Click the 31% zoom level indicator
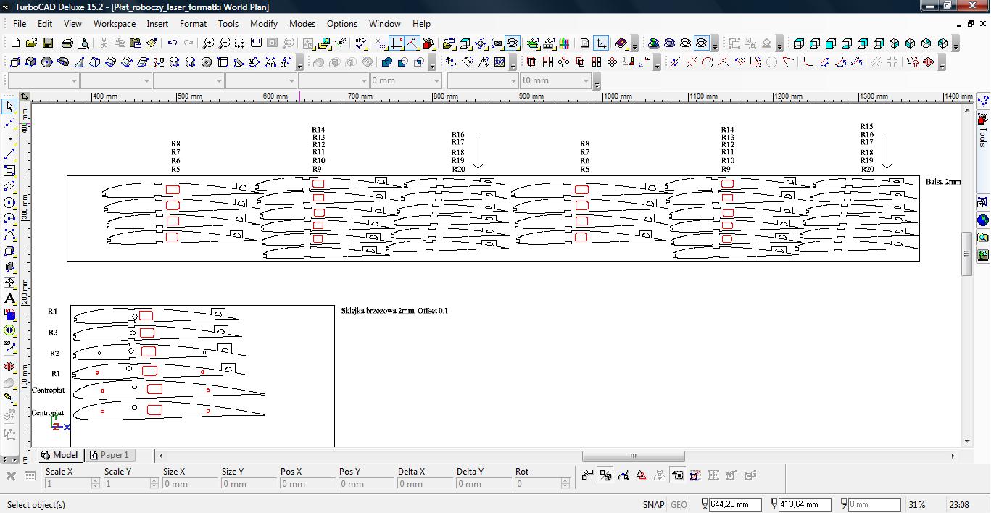 point(917,505)
